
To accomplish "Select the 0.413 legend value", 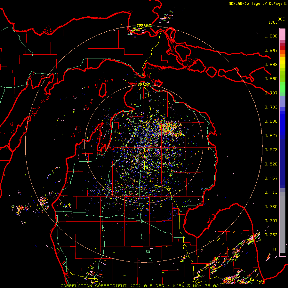I will (271, 192).
